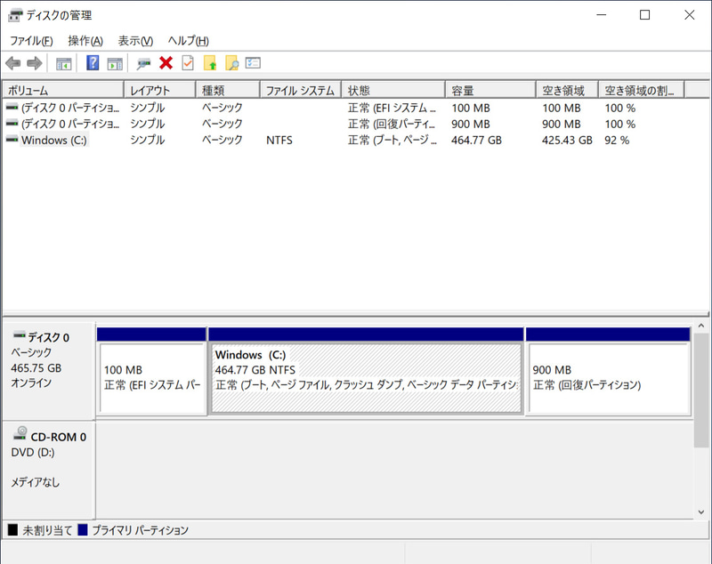Screen dimensions: 712x564
Task: Click メディアなし text under CD-ROM 0
Action: coord(36,482)
